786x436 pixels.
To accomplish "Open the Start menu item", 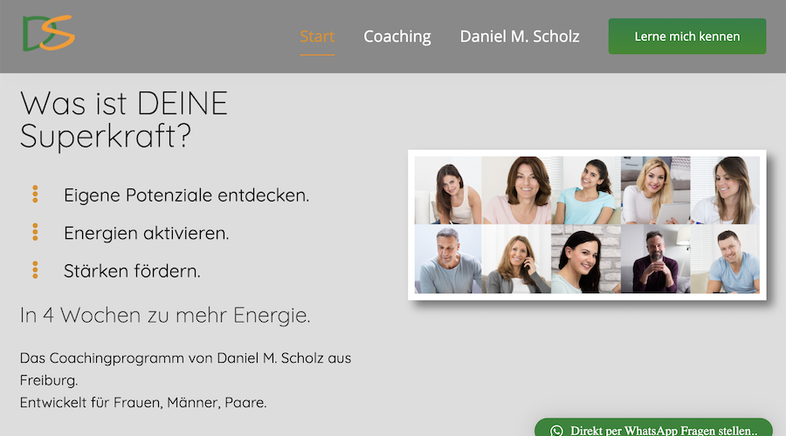I will (317, 37).
